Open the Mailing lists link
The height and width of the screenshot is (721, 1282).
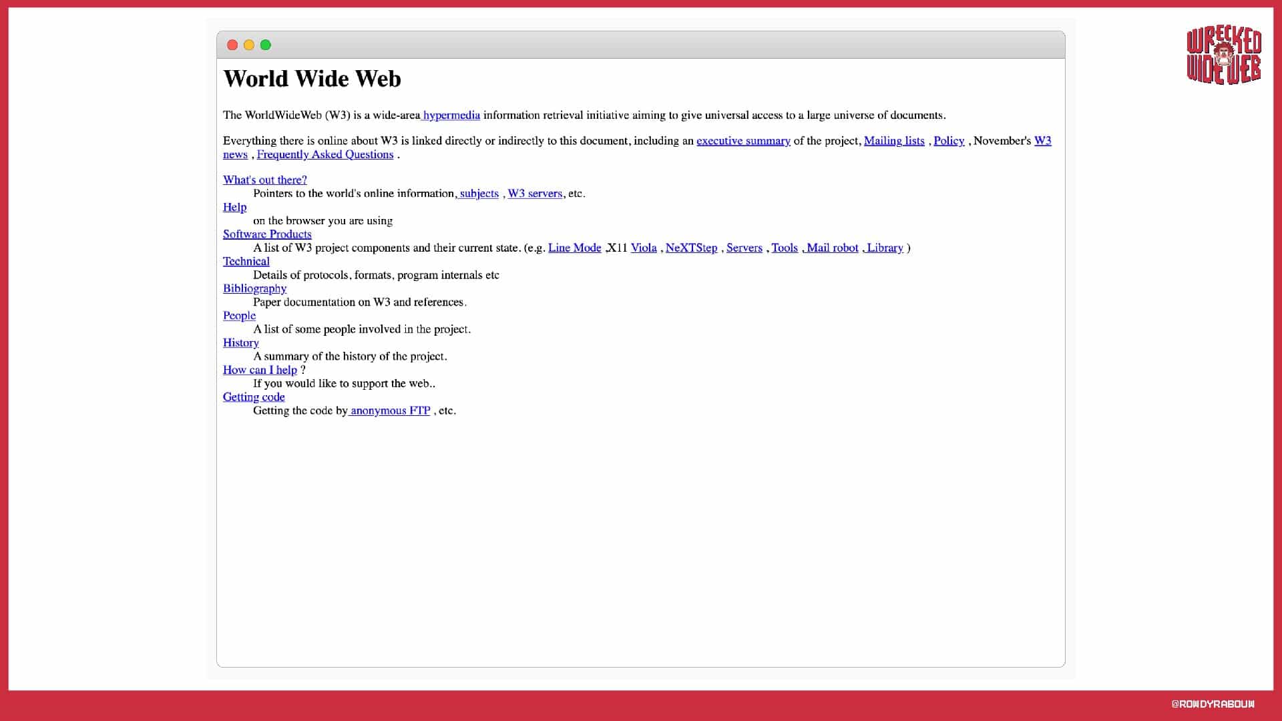pyautogui.click(x=894, y=140)
